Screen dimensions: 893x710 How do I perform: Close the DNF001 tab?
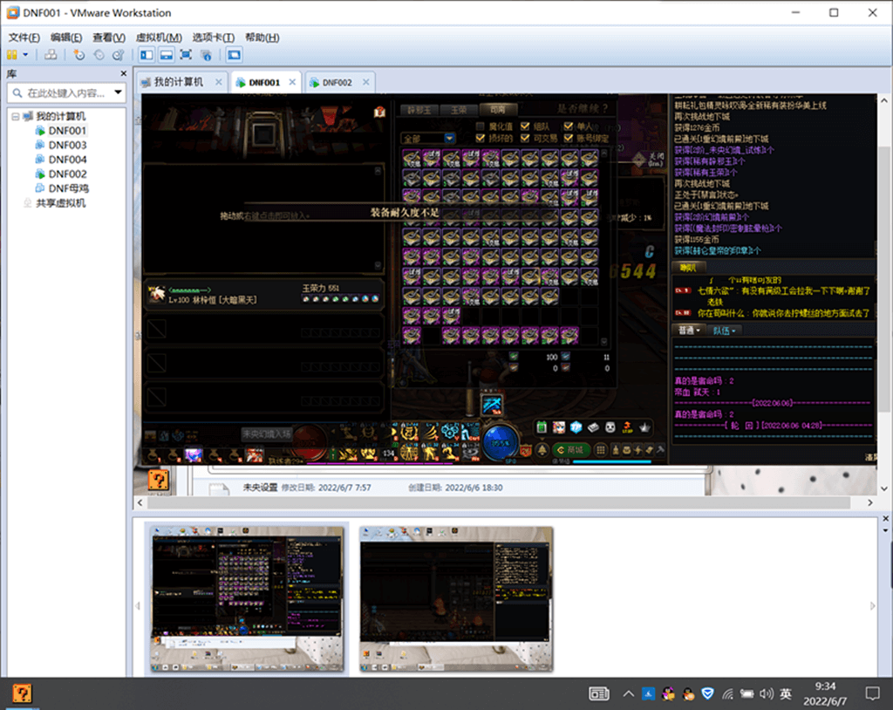pyautogui.click(x=292, y=82)
